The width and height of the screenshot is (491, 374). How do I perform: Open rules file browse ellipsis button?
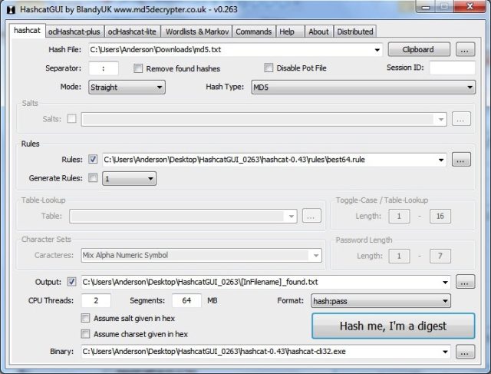[460, 160]
